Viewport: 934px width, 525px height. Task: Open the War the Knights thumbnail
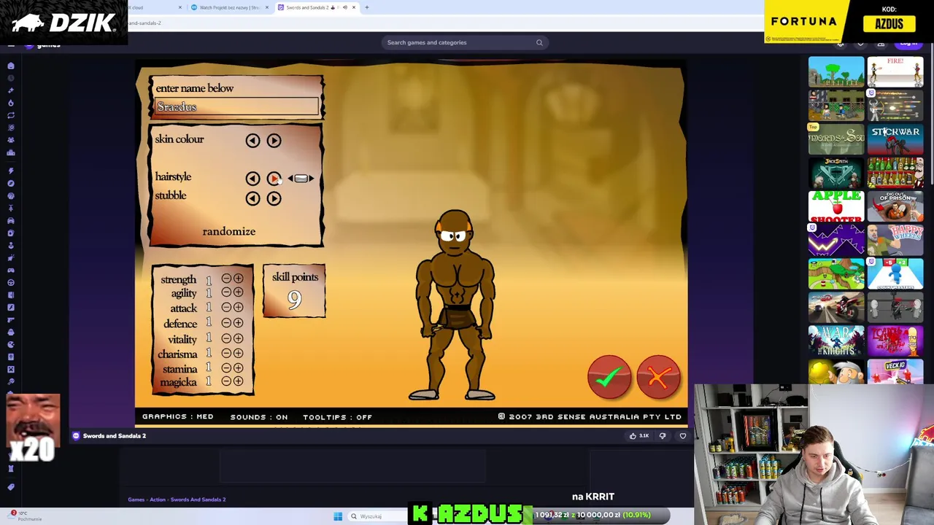click(x=836, y=341)
